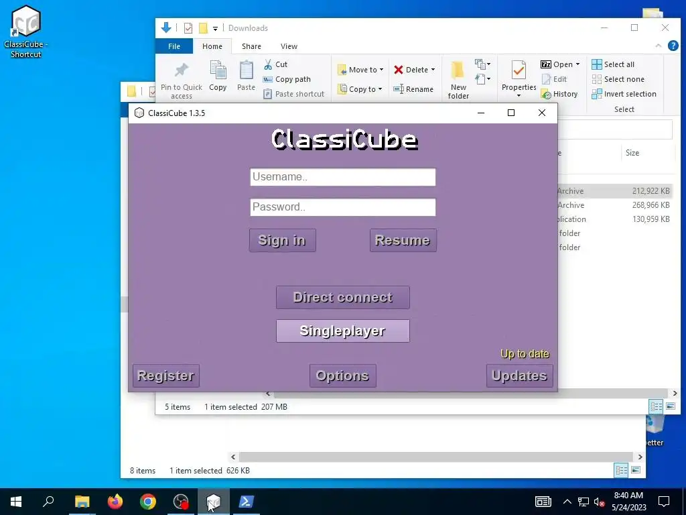
Task: Switch rear window to large icons view
Action: pyautogui.click(x=636, y=470)
